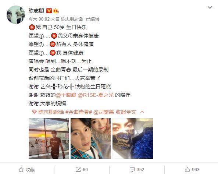
Task: Click the repost icon showing 60
Action: [x=78, y=169]
